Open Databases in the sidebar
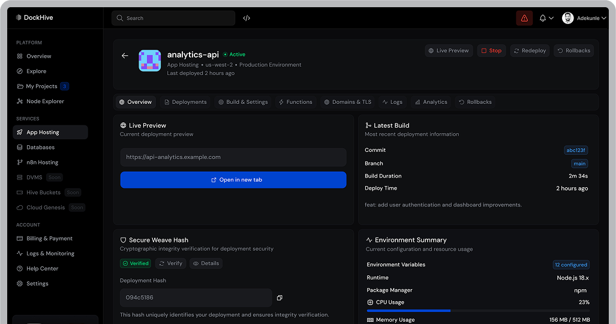The width and height of the screenshot is (616, 324). (x=40, y=147)
